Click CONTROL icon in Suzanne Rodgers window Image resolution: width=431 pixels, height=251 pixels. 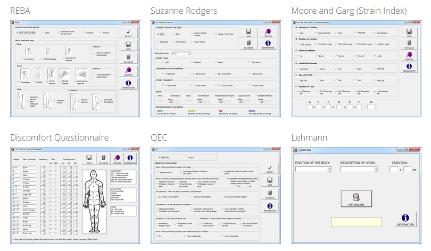(x=268, y=32)
